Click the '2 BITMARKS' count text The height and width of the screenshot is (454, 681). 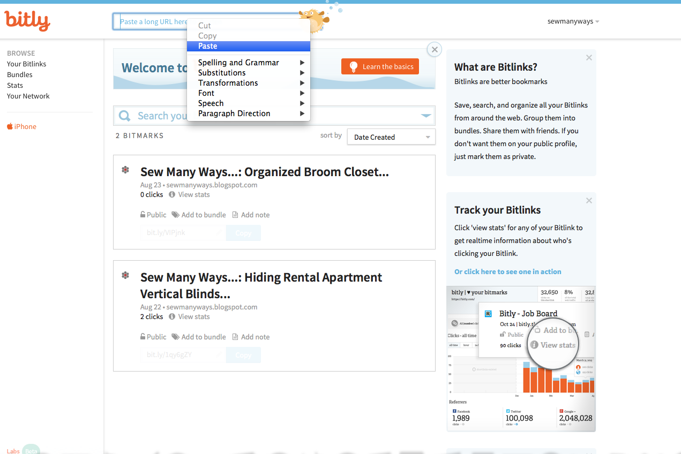(140, 135)
